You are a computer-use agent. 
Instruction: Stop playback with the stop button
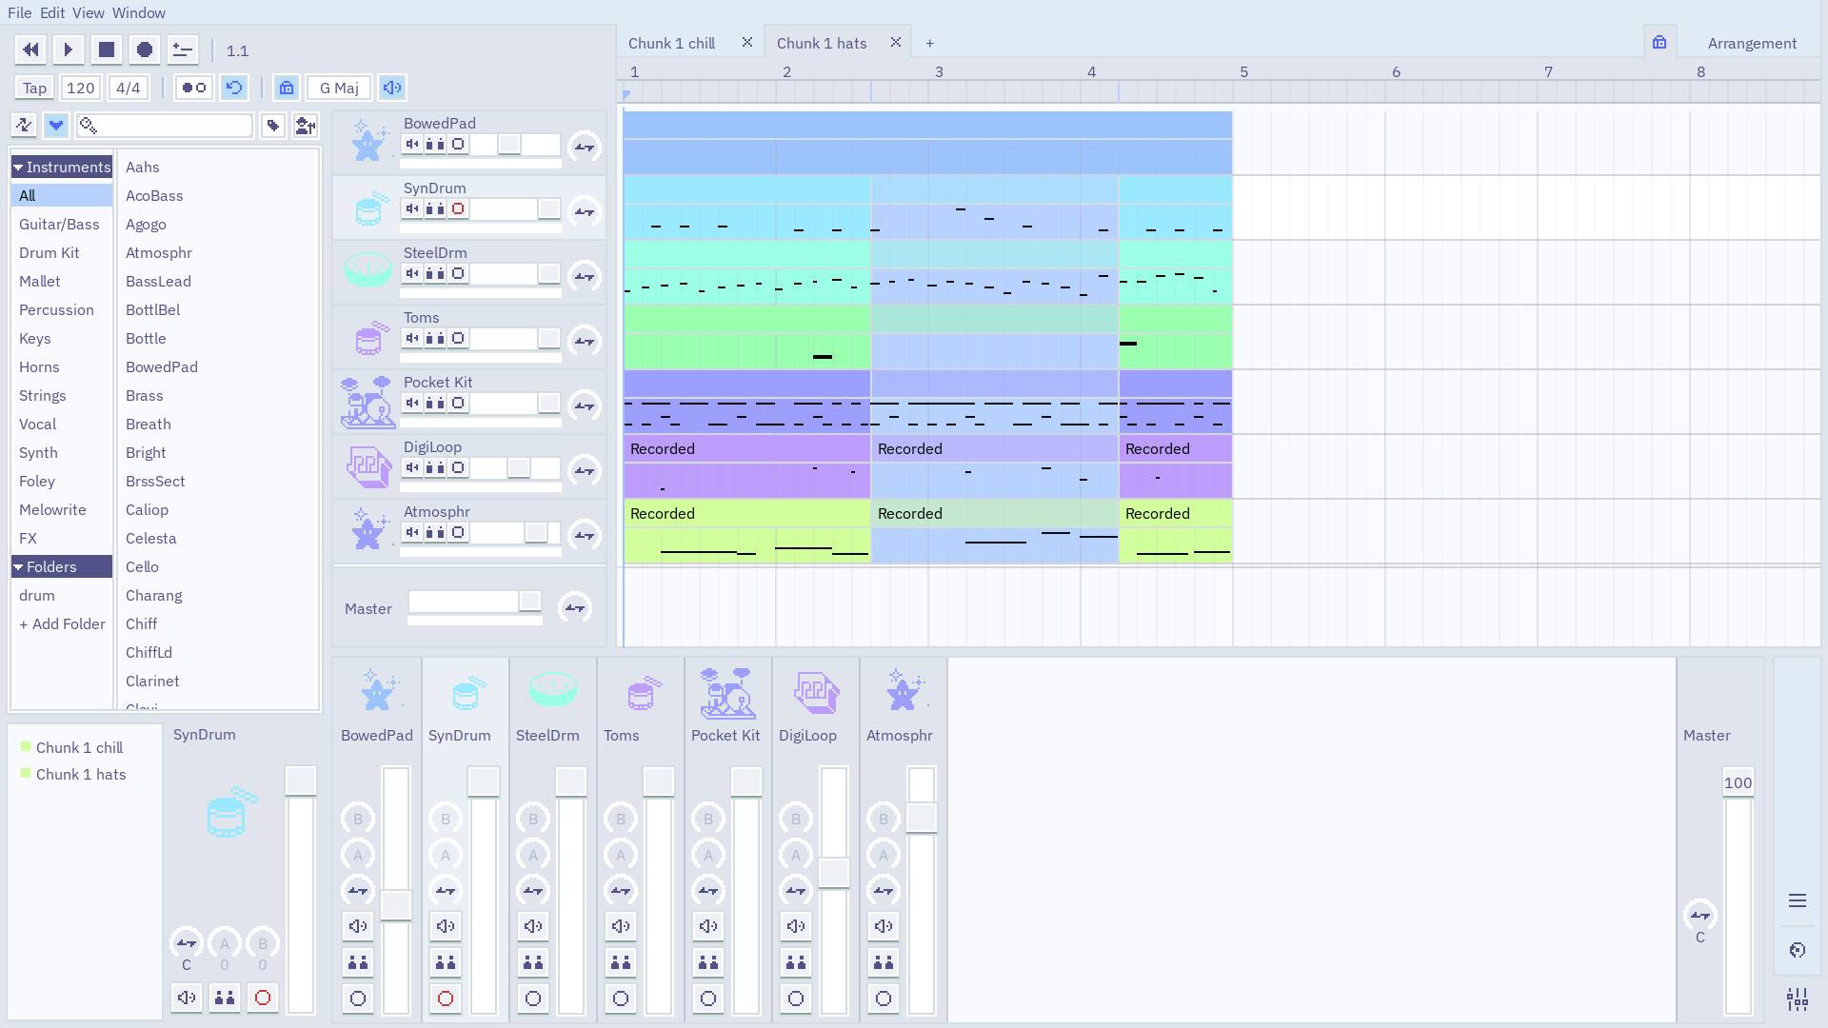(x=107, y=49)
